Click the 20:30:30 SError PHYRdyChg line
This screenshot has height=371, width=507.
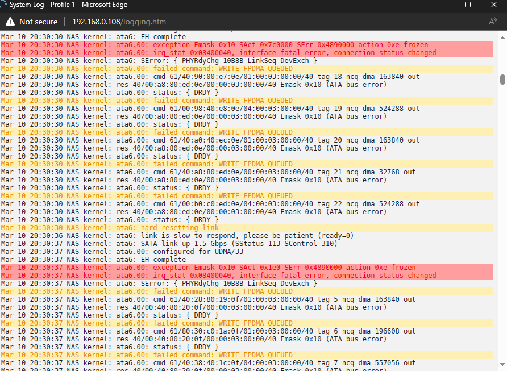[x=159, y=61]
